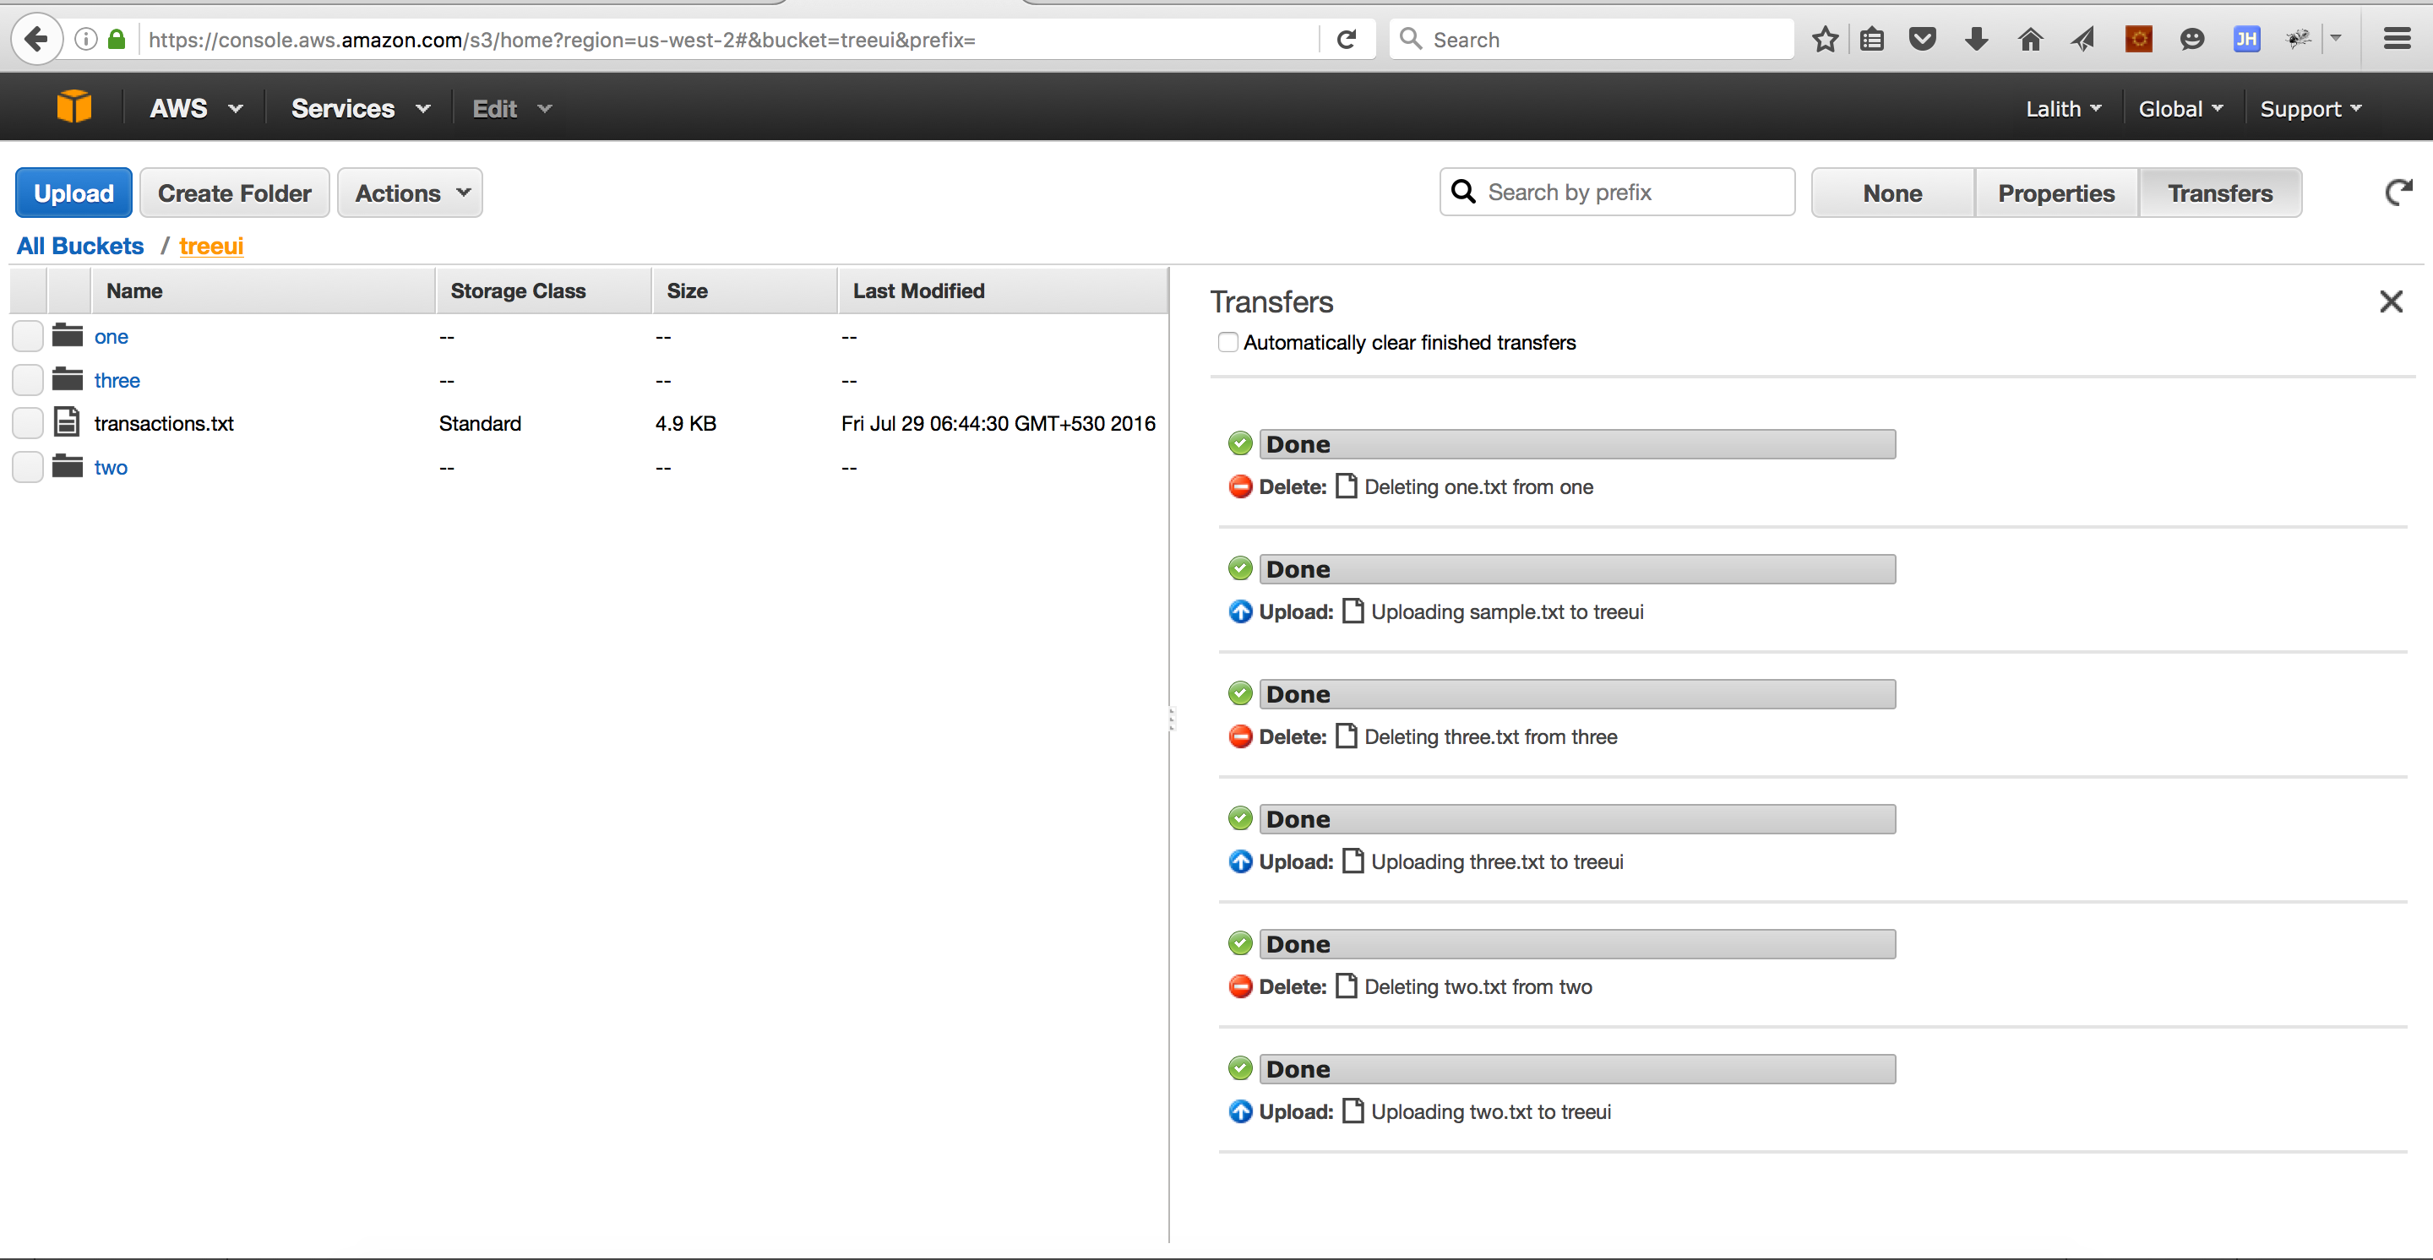
Task: Open the Lalith account menu
Action: (2063, 109)
